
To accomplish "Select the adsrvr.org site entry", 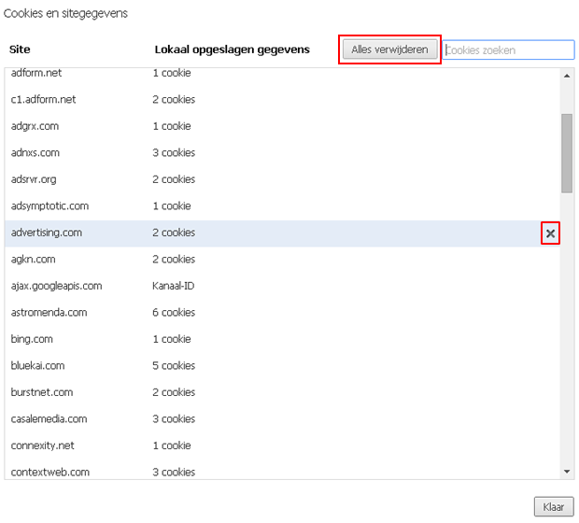I will (34, 179).
